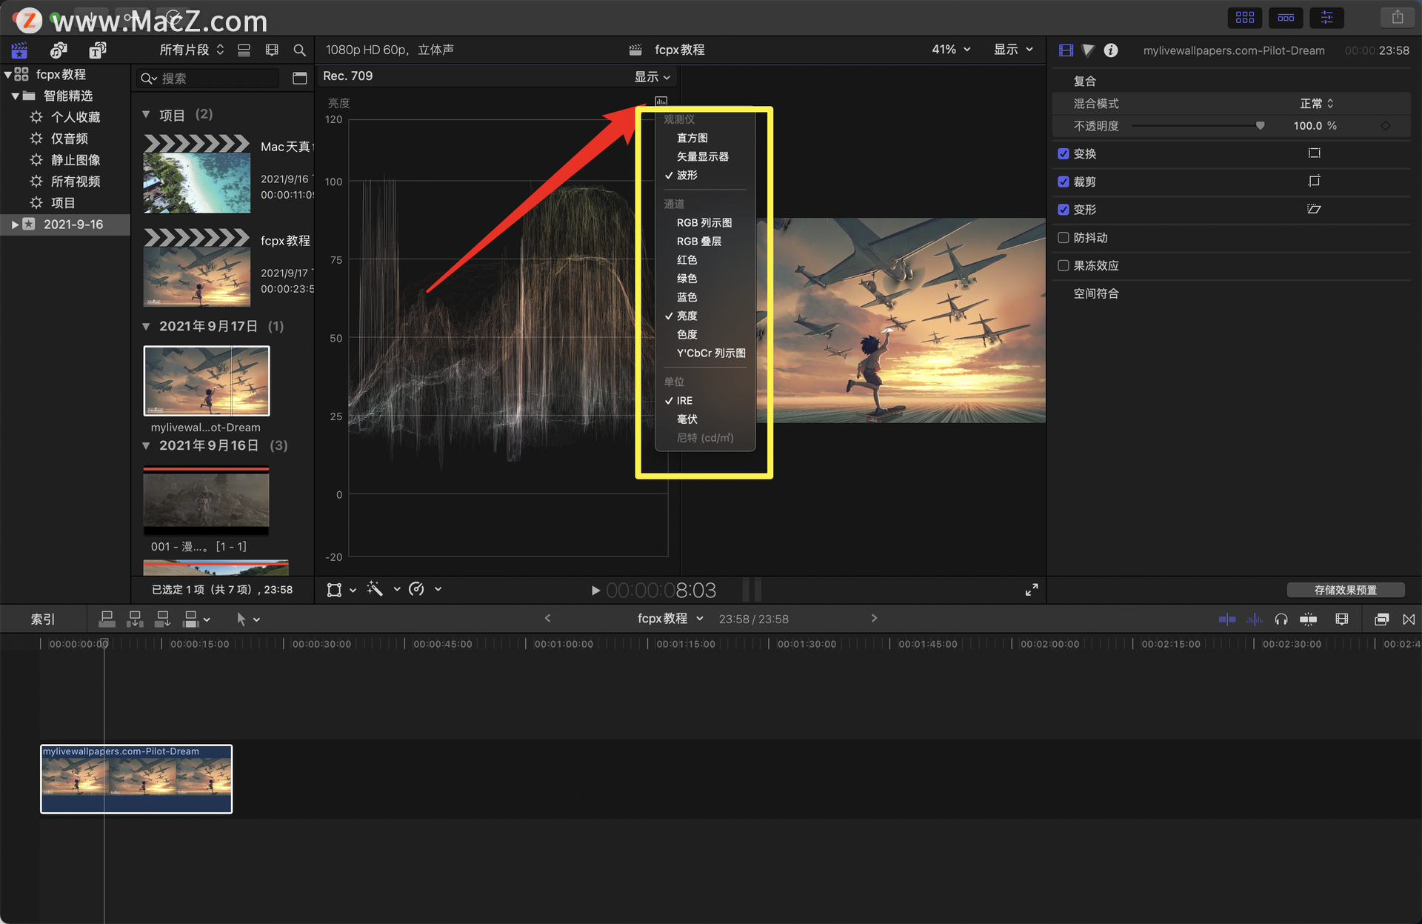Show the timeline workspace layout button

coord(1286,17)
